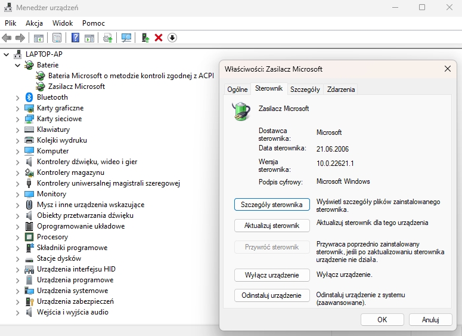Expand the Komputer category
The height and width of the screenshot is (336, 462).
18,152
